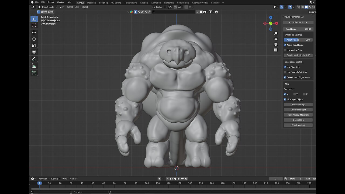Uncheck Adapt Quad Count
The height and width of the screenshot is (194, 345).
click(285, 45)
